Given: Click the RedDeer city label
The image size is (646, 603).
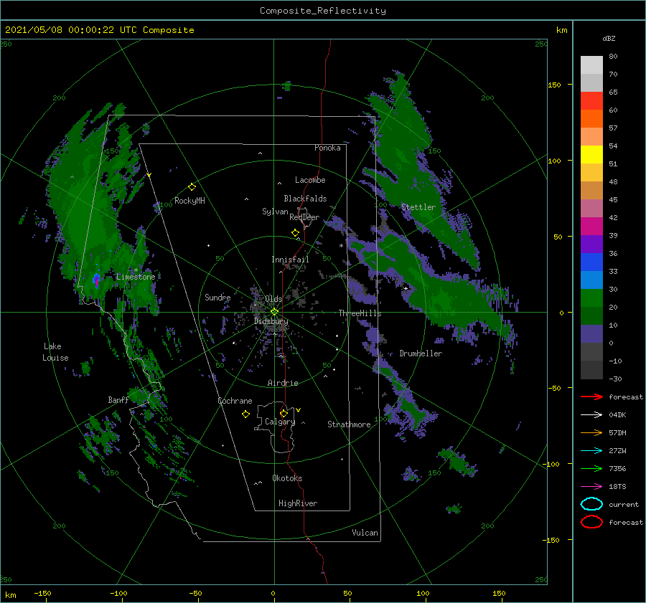Looking at the screenshot, I should 304,217.
